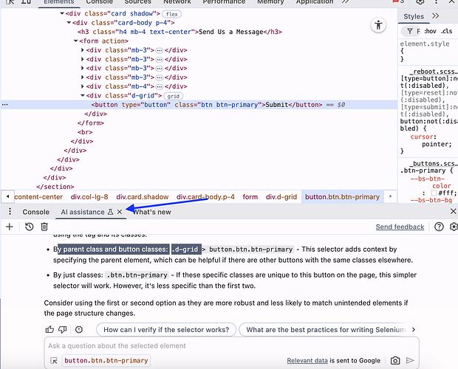This screenshot has width=458, height=369.
Task: Open the help question mark icon
Action: (x=439, y=227)
